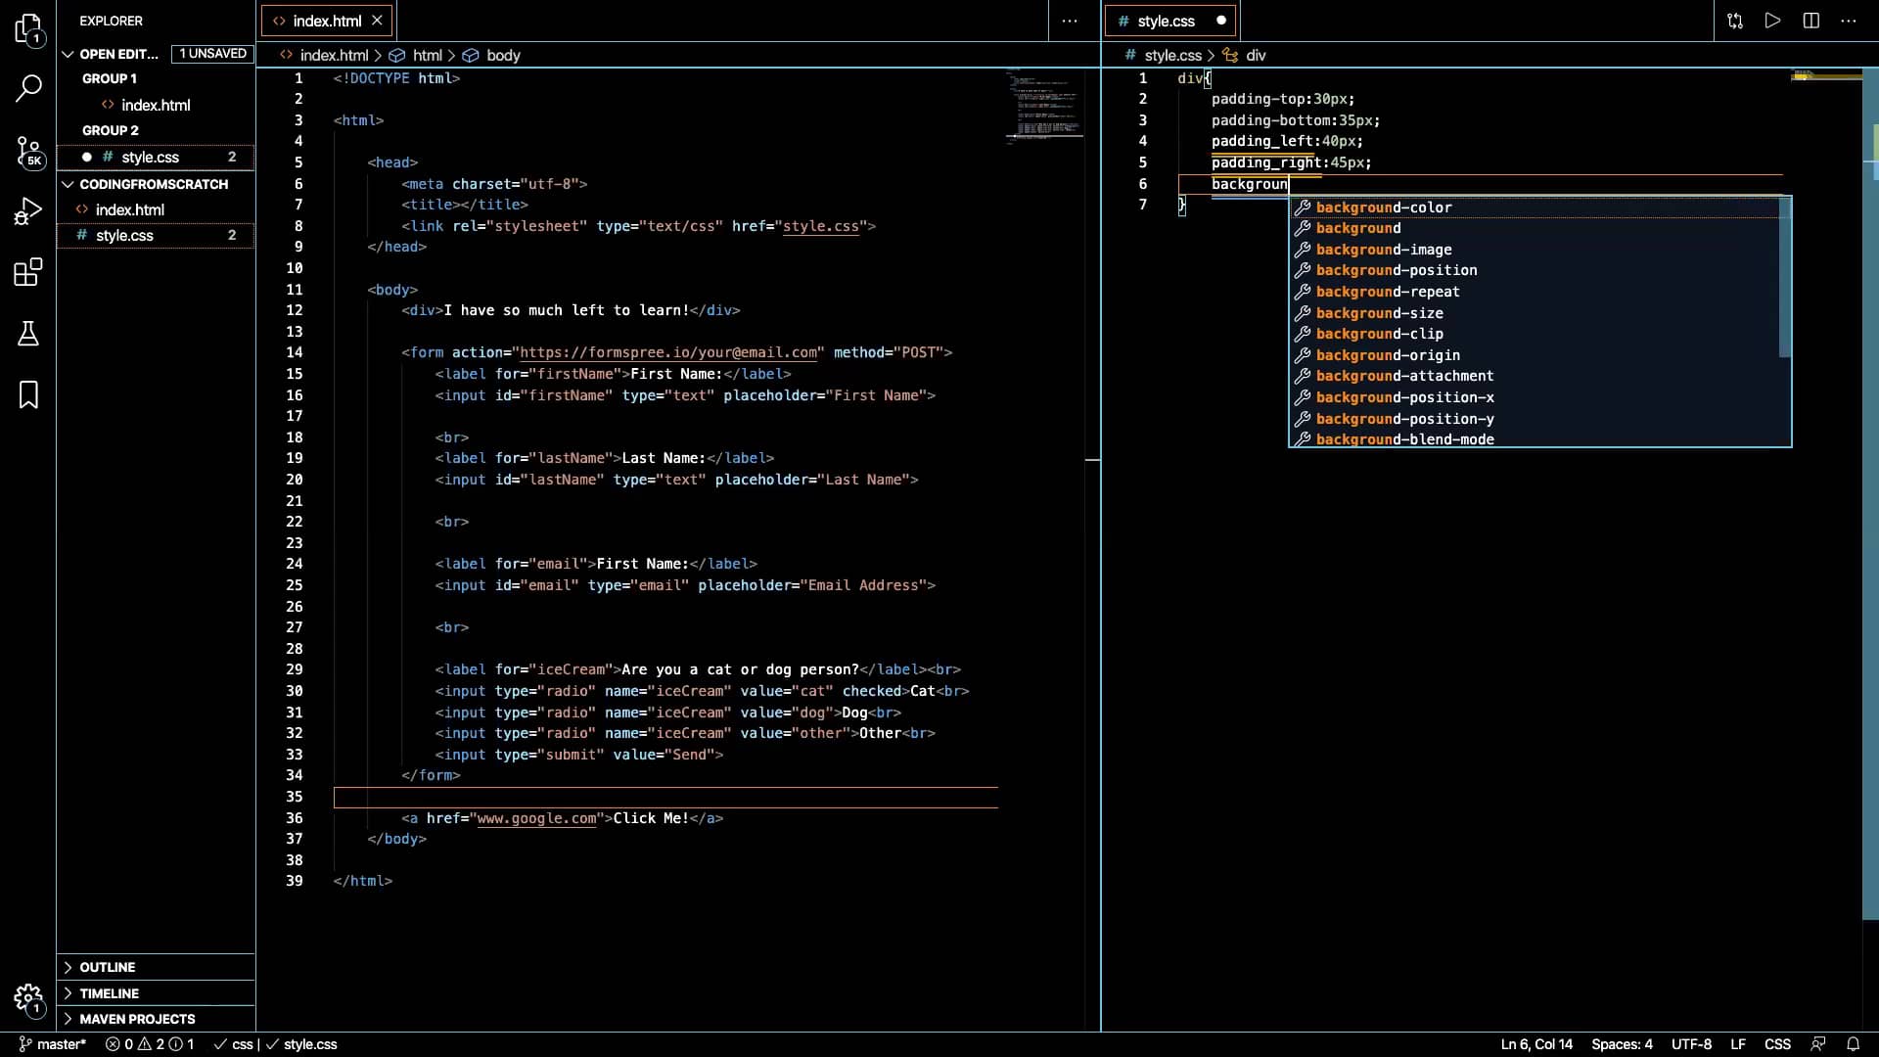
Task: Expand the TIMELINE section
Action: click(x=108, y=993)
